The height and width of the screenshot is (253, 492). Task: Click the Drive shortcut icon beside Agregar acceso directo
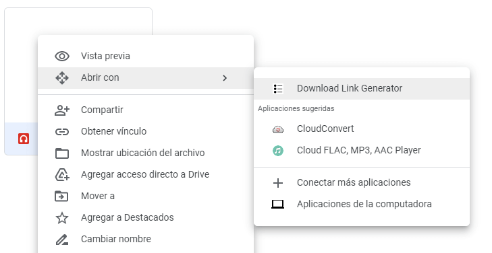62,175
